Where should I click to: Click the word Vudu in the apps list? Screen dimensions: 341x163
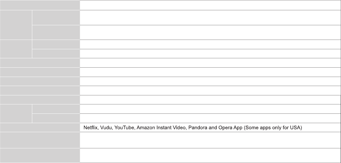click(105, 128)
